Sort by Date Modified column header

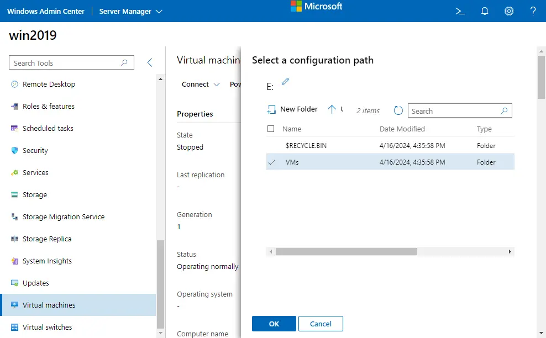[x=402, y=129]
